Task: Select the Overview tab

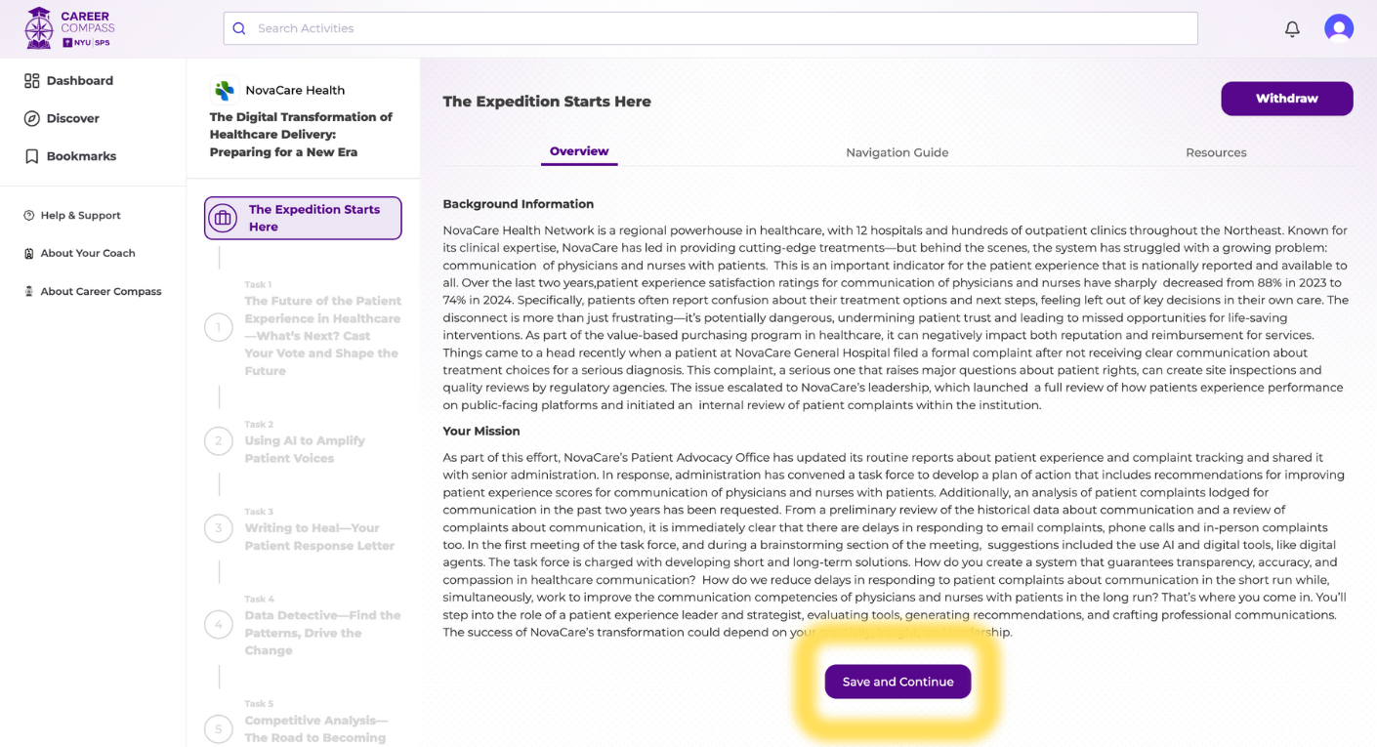Action: pyautogui.click(x=579, y=151)
